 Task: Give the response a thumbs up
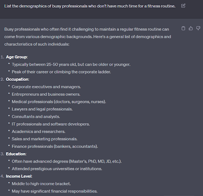pos(191,28)
